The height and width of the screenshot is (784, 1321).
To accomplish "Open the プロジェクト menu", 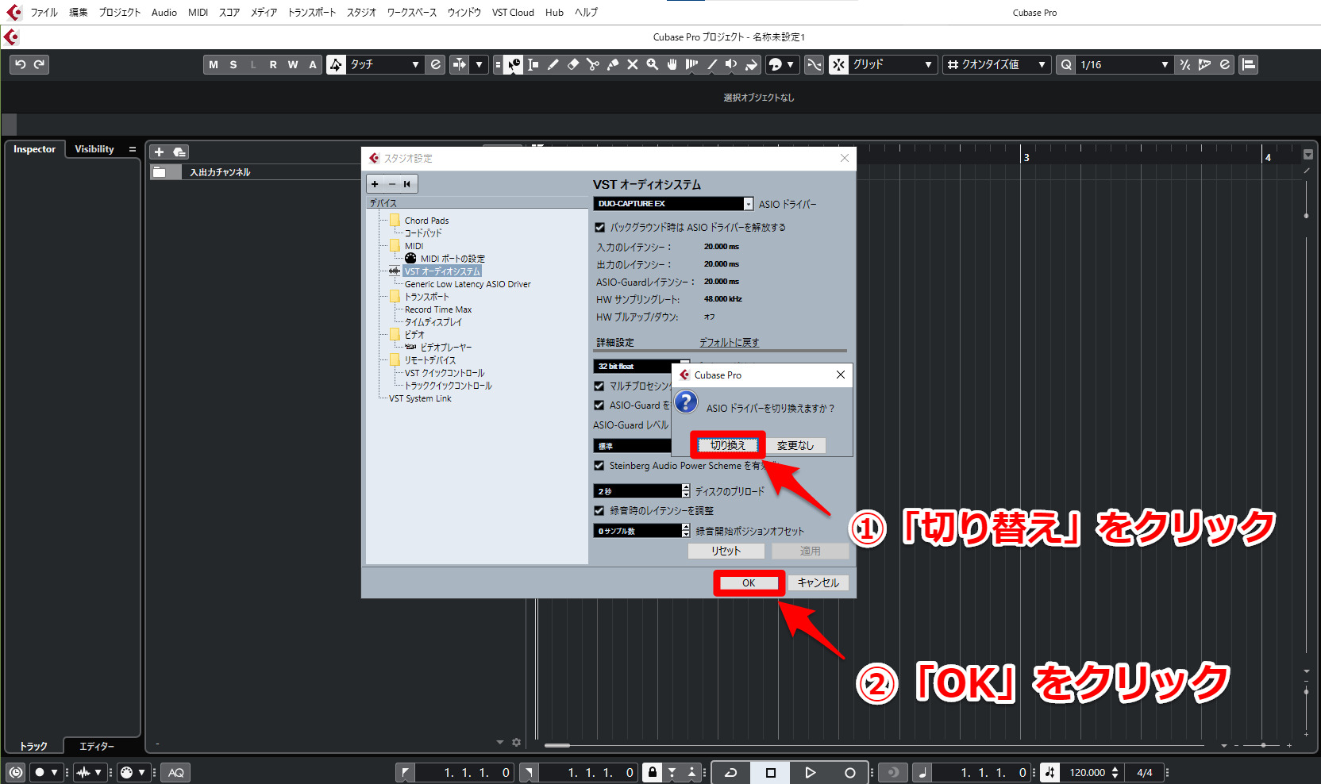I will (119, 12).
